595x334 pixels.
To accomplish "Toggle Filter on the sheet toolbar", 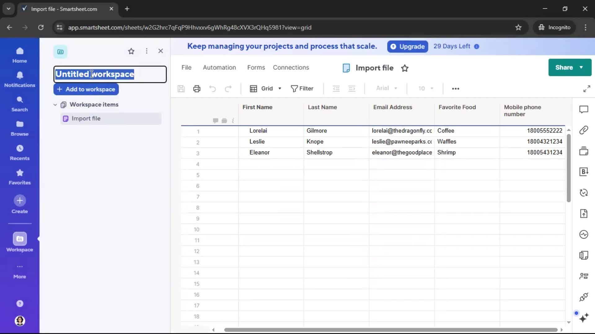I will click(302, 88).
